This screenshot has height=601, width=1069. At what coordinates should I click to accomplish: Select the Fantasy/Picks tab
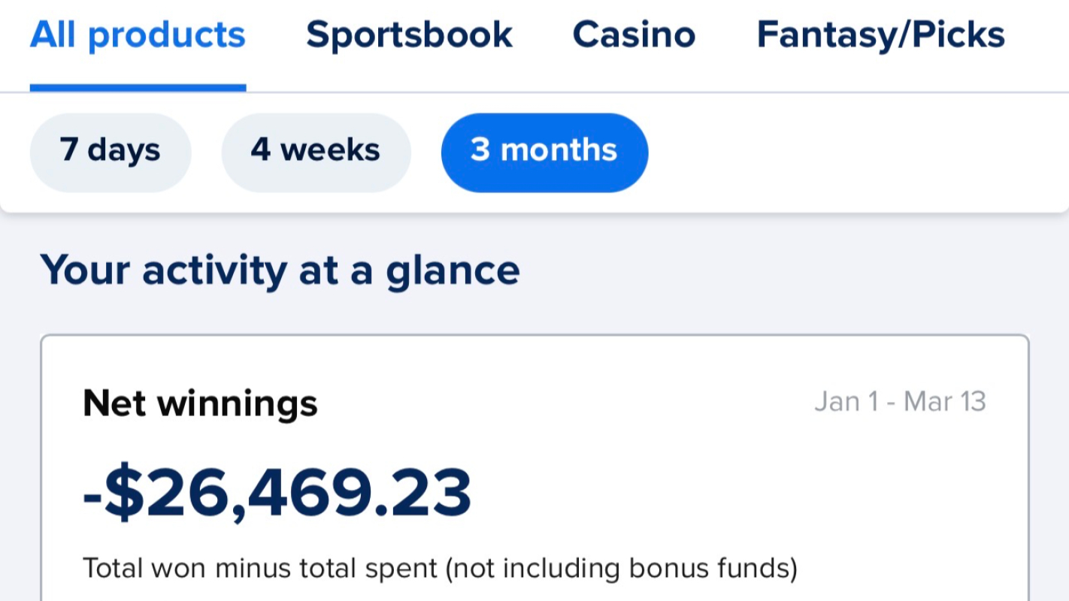point(880,35)
